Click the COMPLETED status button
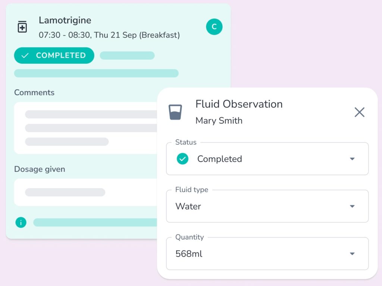This screenshot has height=286, width=382. (x=54, y=55)
